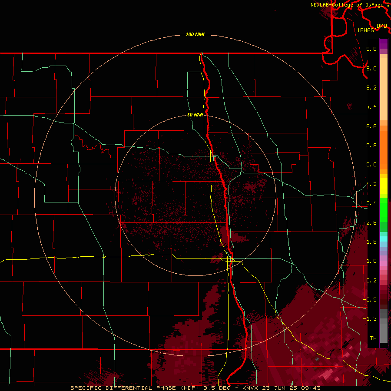Select the 2.6 scale value
The image size is (391, 391).
point(371,223)
